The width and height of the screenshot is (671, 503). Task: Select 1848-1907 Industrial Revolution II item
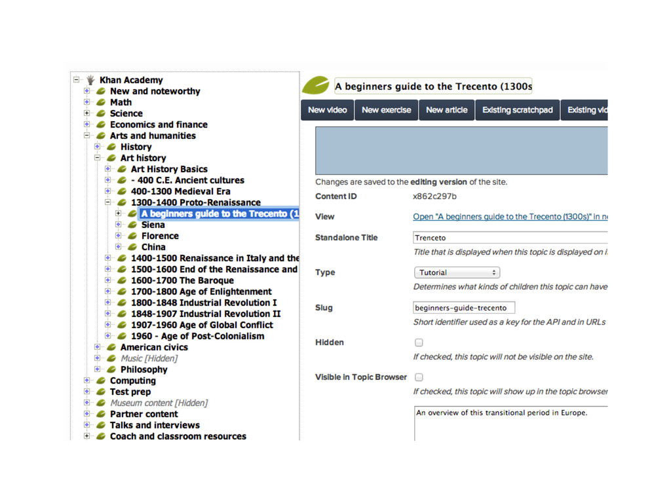click(x=206, y=314)
